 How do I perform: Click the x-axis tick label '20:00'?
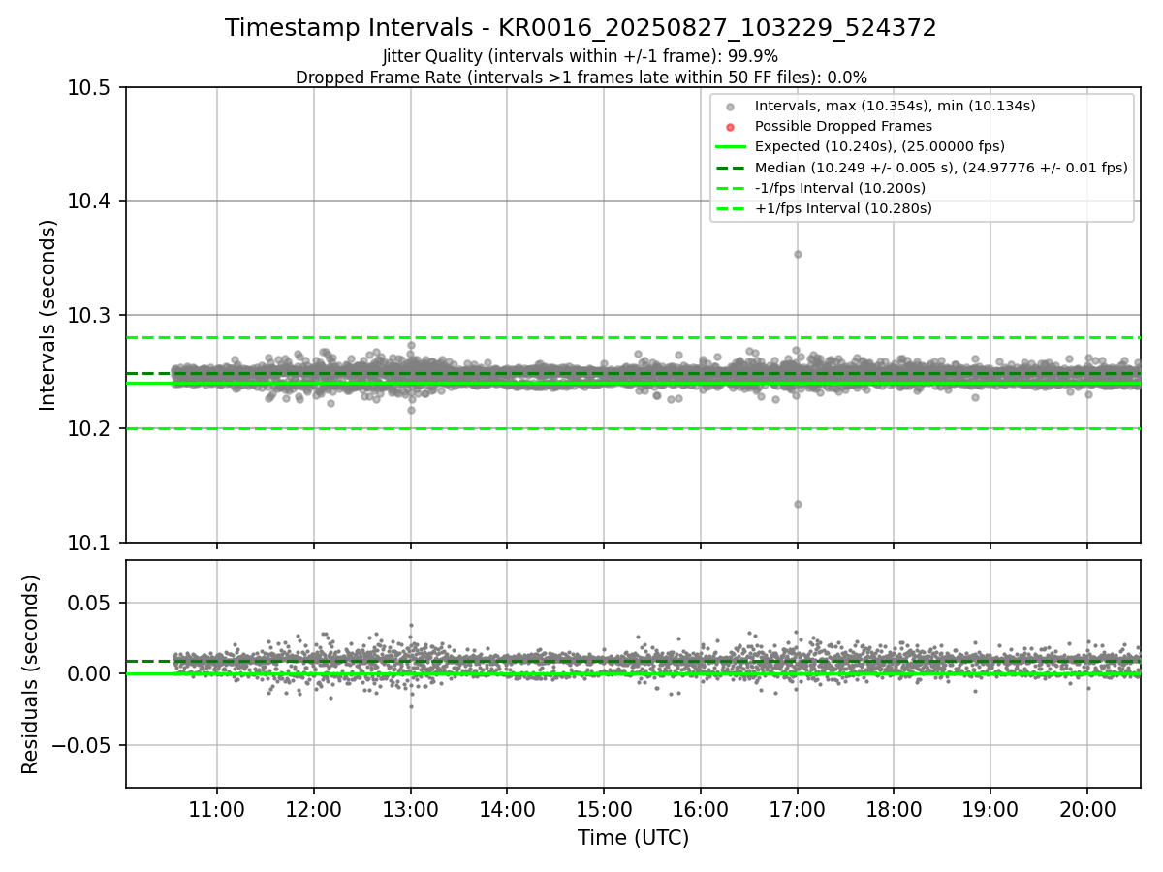1087,809
